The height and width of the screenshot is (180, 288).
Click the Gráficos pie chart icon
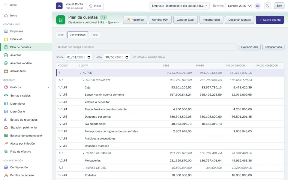pos(6,87)
